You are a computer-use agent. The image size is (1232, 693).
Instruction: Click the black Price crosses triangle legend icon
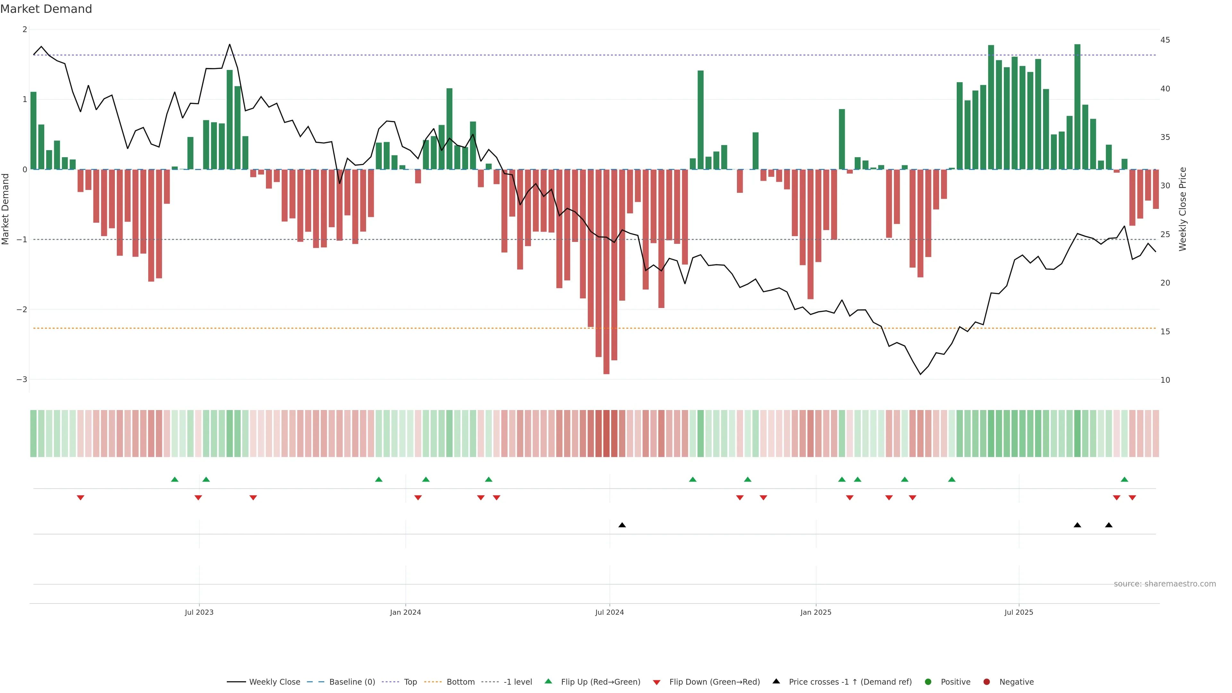coord(776,681)
